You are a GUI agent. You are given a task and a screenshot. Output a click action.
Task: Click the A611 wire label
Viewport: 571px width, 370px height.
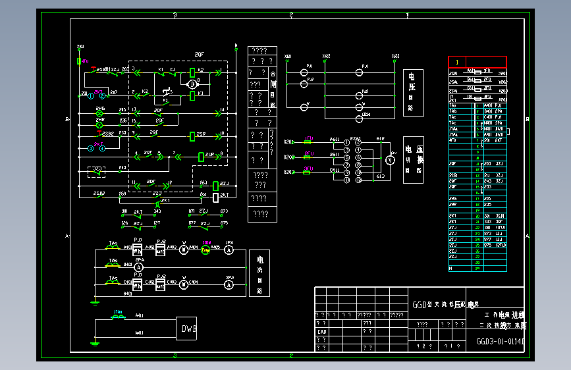coord(335,139)
